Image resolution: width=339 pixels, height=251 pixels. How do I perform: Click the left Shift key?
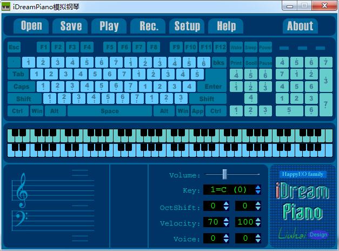tap(24, 99)
